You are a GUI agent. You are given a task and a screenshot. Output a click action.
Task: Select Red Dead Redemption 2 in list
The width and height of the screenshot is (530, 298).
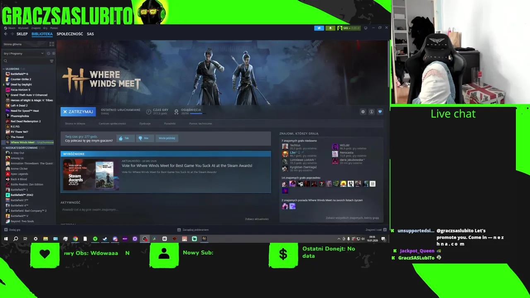[26, 121]
